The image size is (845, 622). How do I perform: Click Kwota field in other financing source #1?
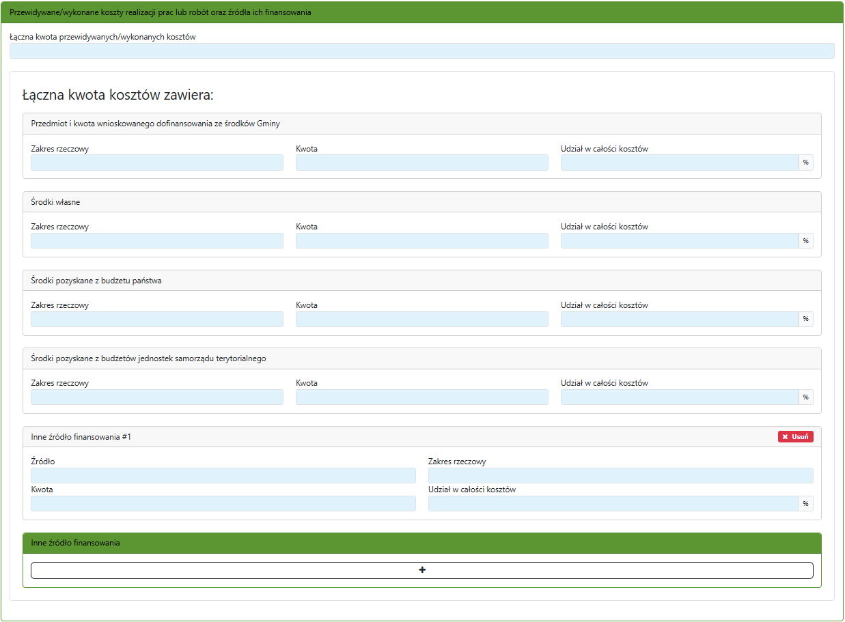point(223,503)
